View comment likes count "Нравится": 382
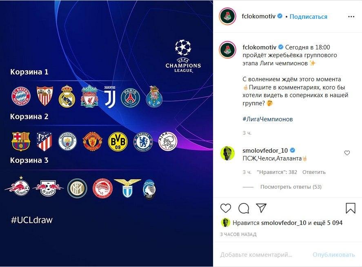The width and height of the screenshot is (362, 267). [277, 172]
